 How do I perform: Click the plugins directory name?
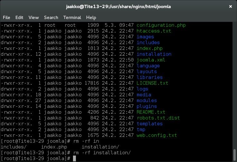click(x=147, y=106)
